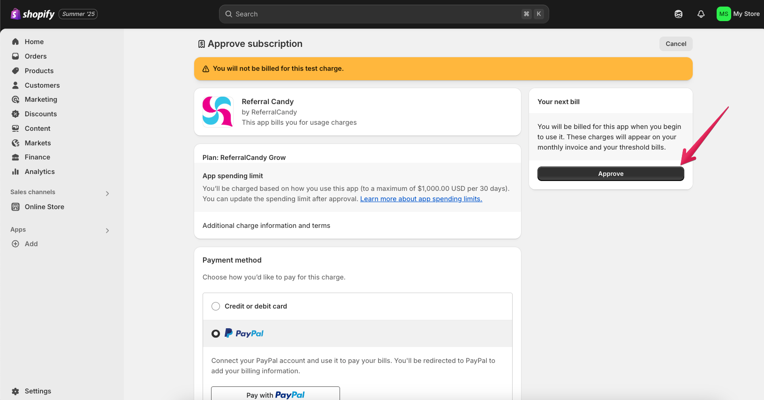Open Learn more about app spending limits
The width and height of the screenshot is (764, 400).
[421, 199]
